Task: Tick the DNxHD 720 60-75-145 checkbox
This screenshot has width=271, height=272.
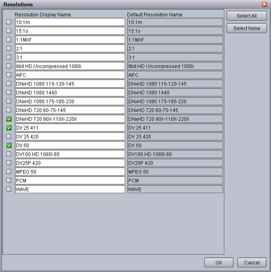Action: coord(9,110)
